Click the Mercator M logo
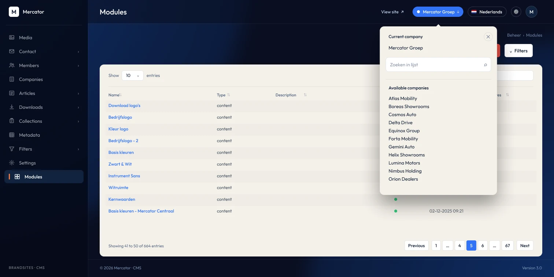Screen dimensions: 554x277 pyautogui.click(x=14, y=12)
